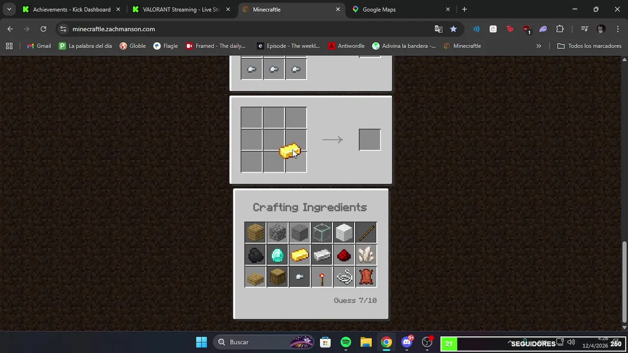Pick the smooth stone block ingredient
Image resolution: width=628 pixels, height=353 pixels.
click(x=299, y=232)
